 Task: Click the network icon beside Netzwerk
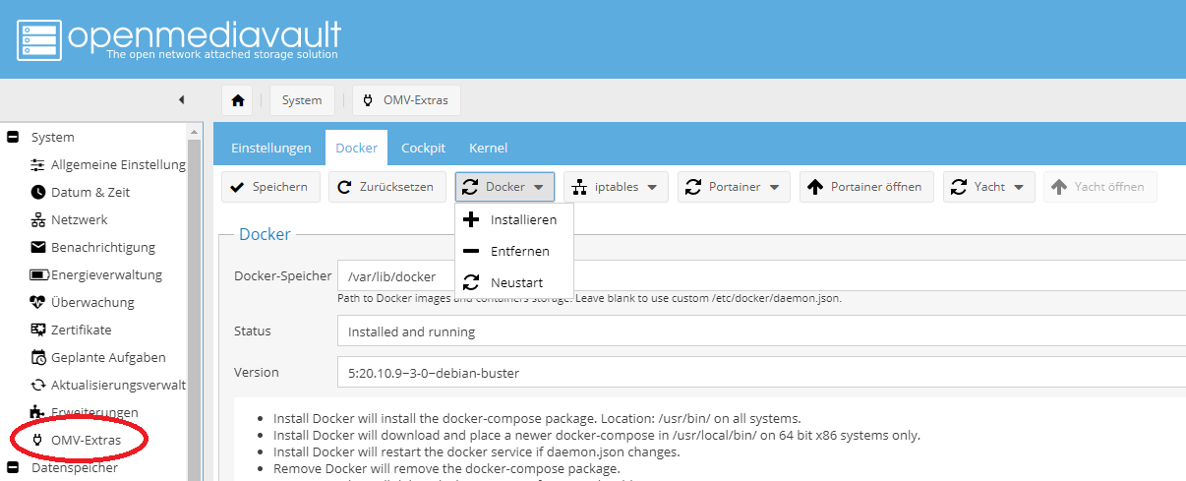(x=38, y=220)
